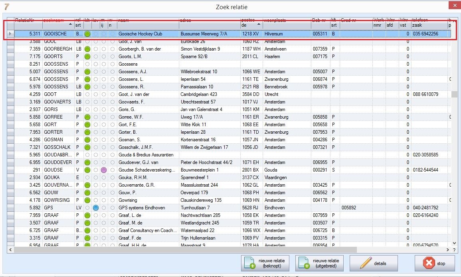
Task: Click empty klt circle in relation 8.251 row
Action: tap(87, 64)
